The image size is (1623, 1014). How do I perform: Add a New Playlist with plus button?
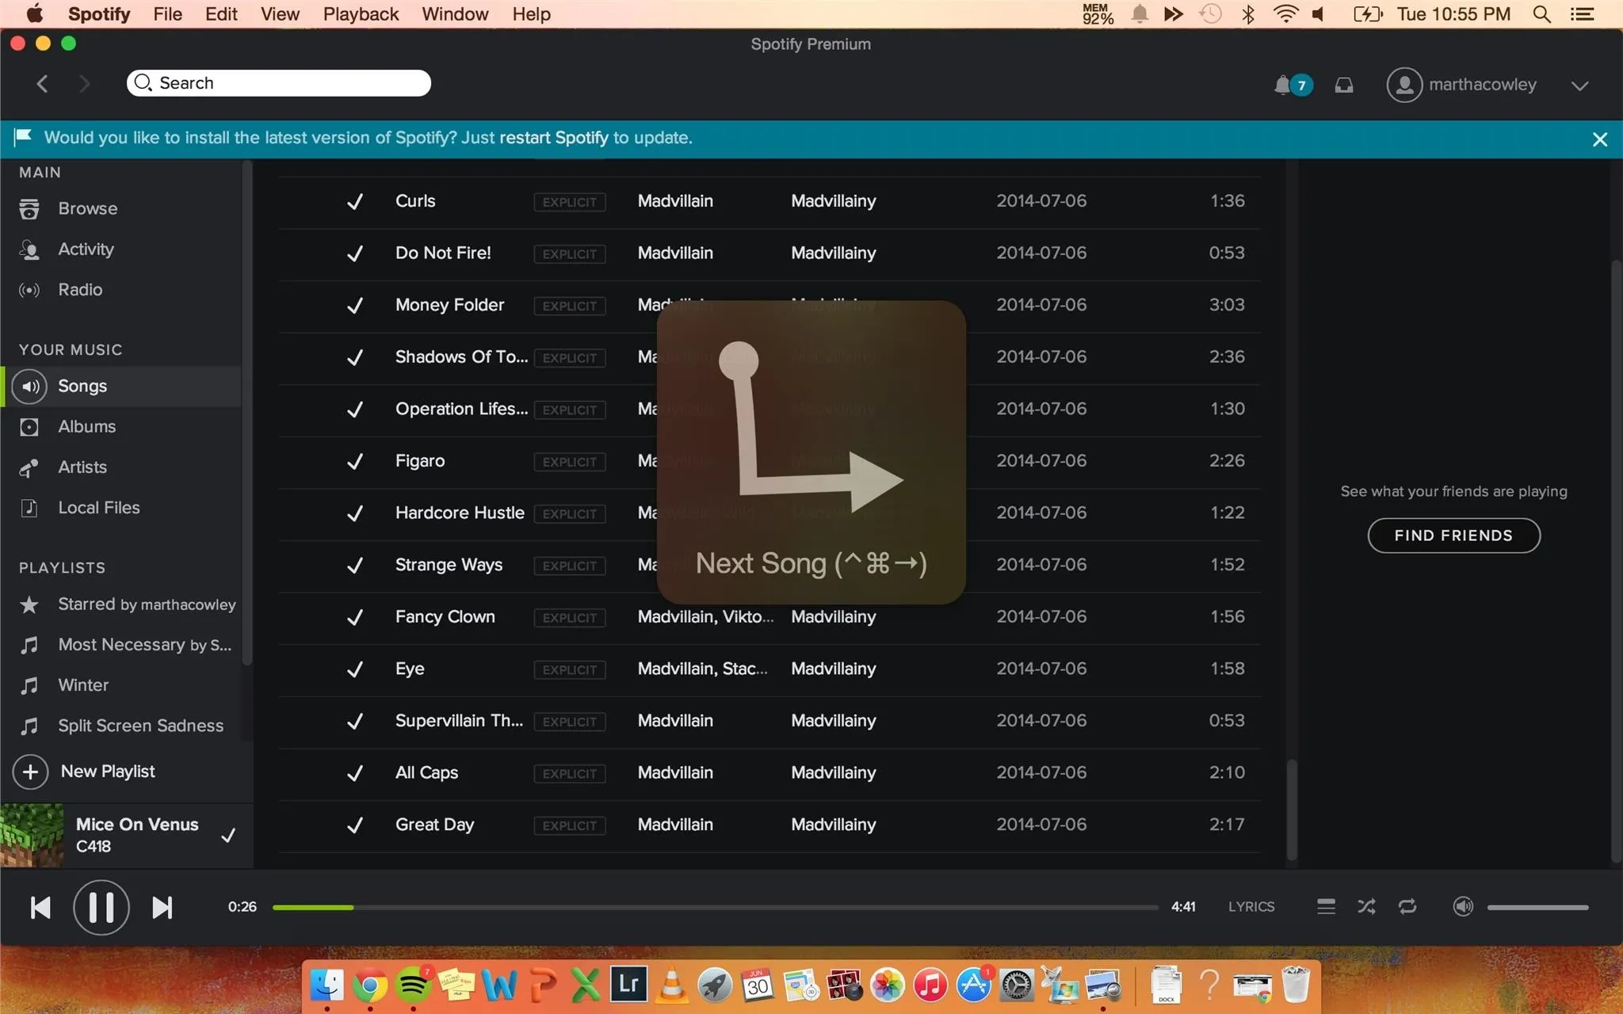pyautogui.click(x=31, y=772)
